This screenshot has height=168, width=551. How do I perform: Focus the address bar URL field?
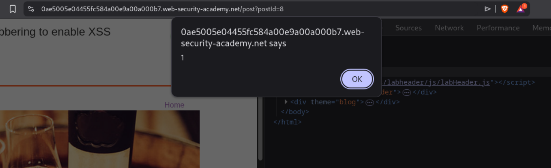click(x=162, y=9)
